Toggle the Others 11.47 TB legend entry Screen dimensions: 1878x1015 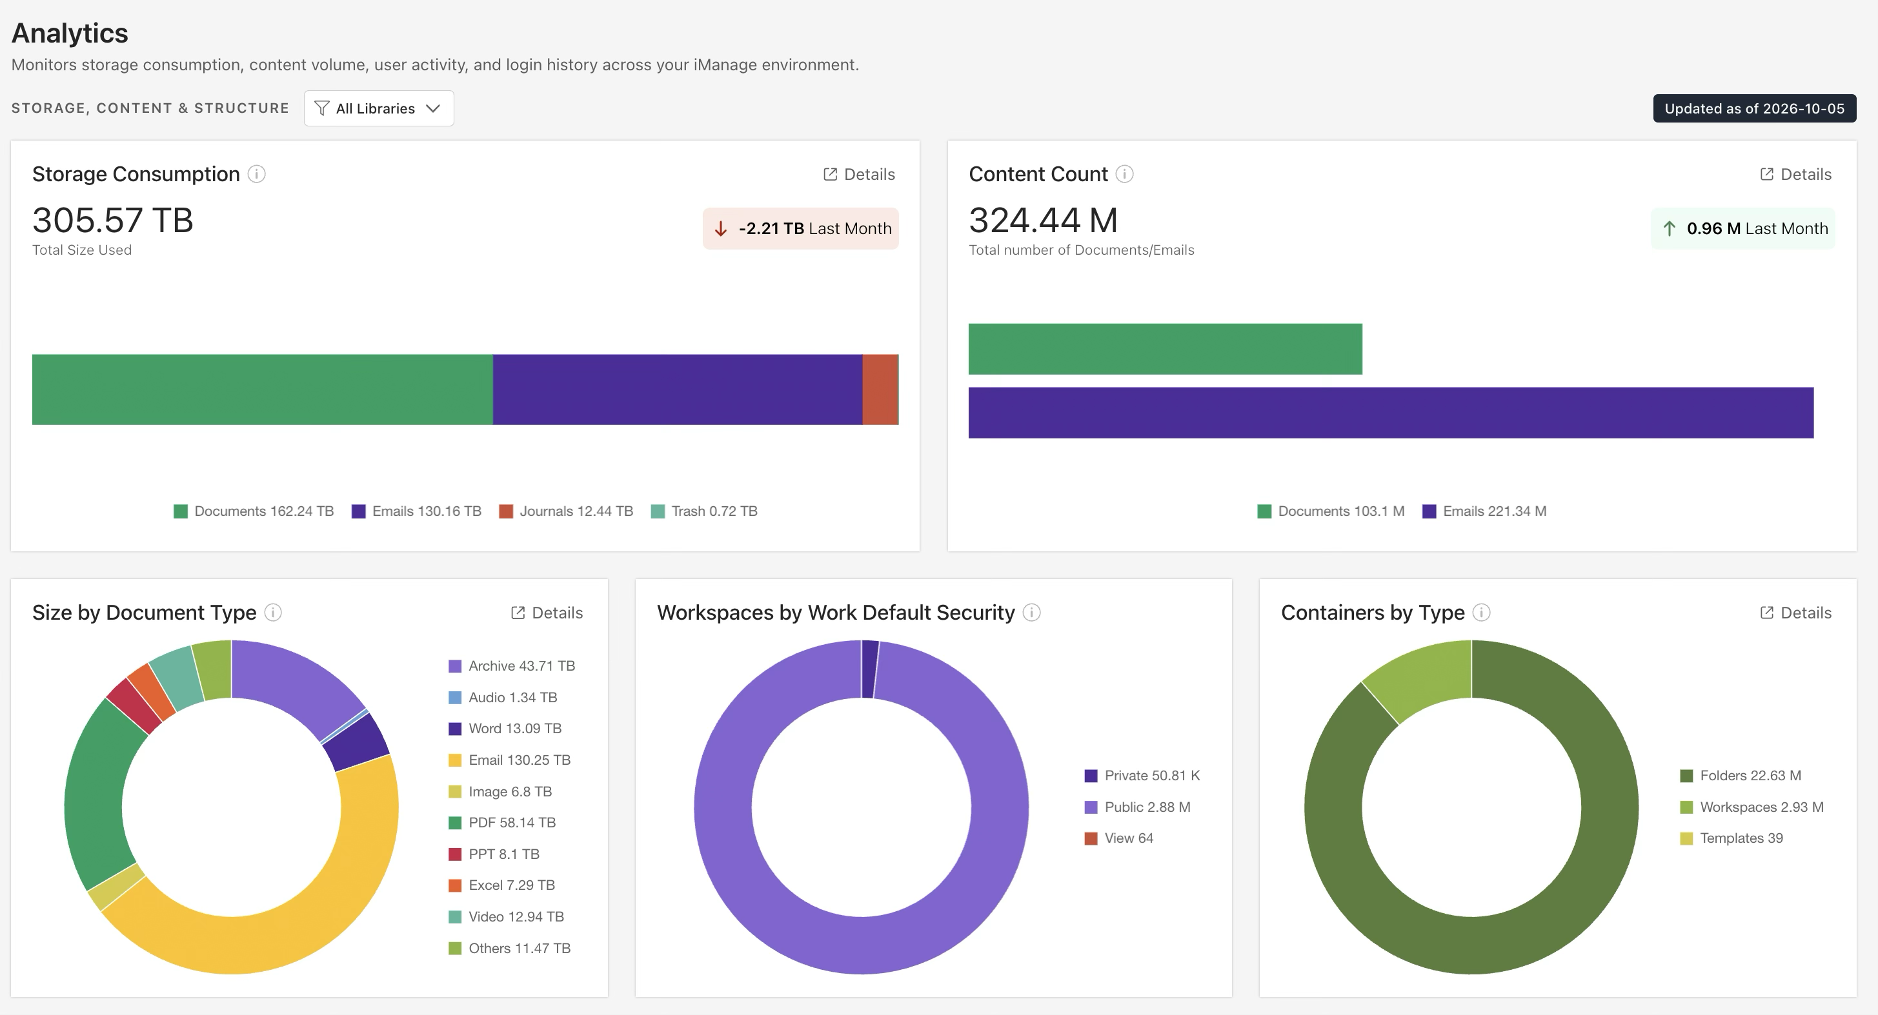[509, 948]
